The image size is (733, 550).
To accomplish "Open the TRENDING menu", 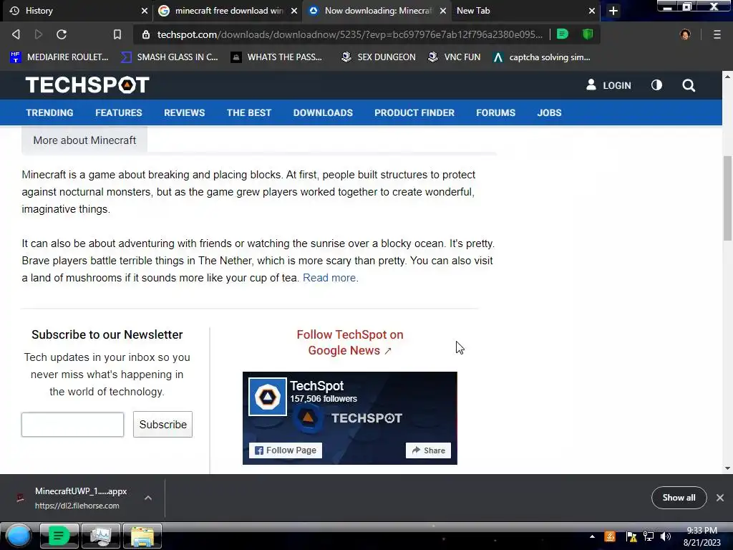I will point(49,112).
